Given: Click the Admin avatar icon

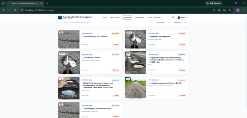Looking at the screenshot, I should tap(179, 18).
